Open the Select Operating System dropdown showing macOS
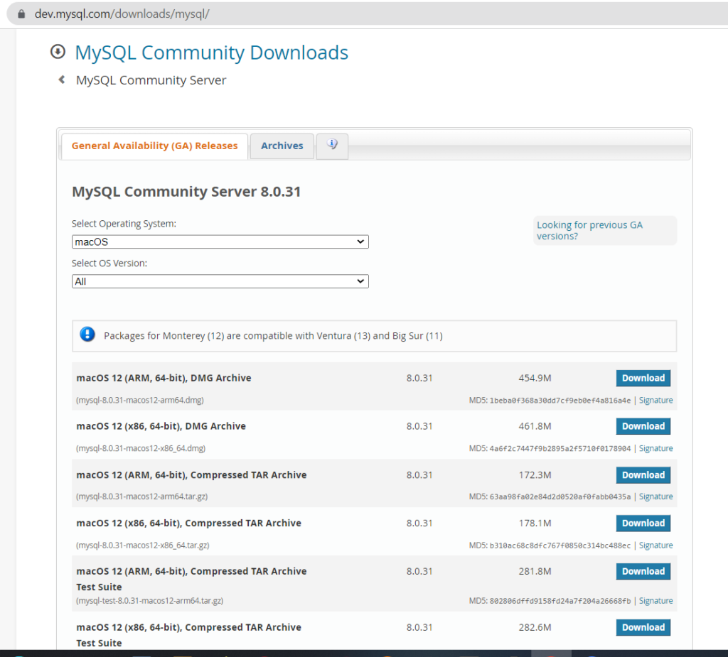728x657 pixels. tap(220, 241)
